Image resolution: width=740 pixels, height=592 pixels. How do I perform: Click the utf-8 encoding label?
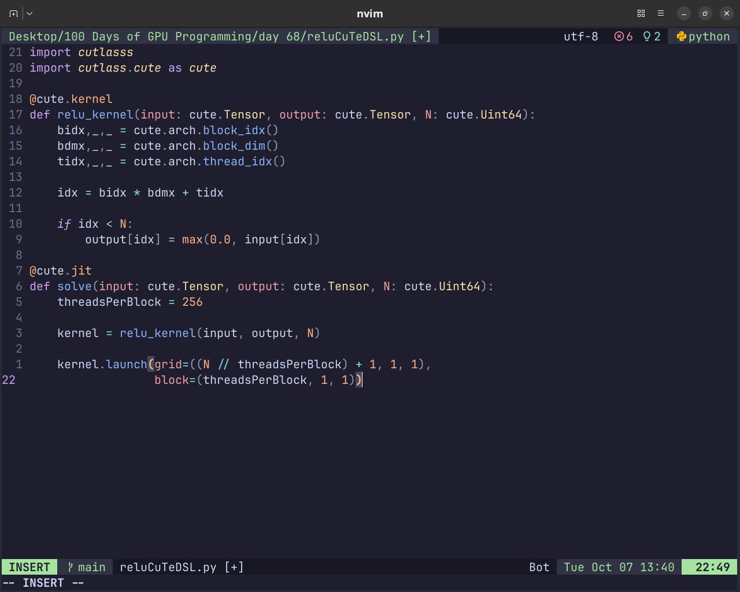click(x=580, y=36)
